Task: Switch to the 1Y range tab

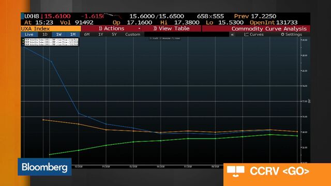Action: (101, 35)
